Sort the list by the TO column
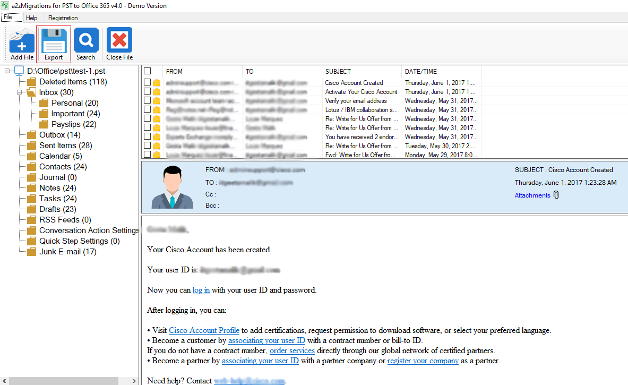This screenshot has height=385, width=628. [282, 71]
